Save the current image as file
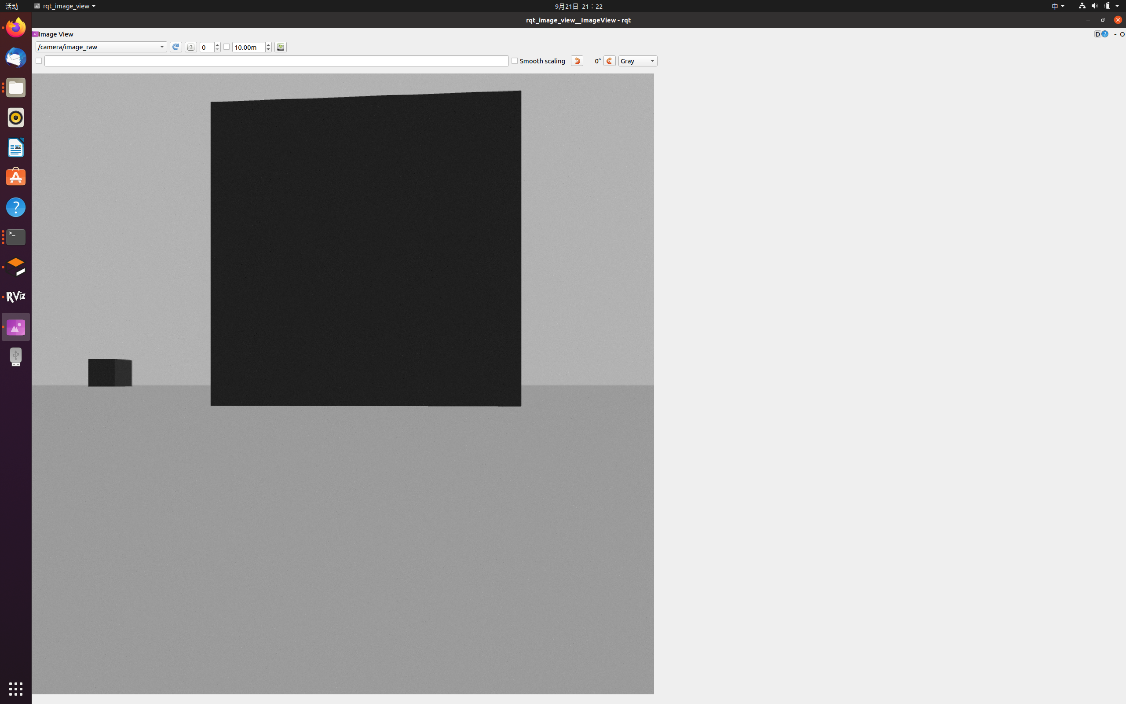The width and height of the screenshot is (1126, 704). point(281,47)
